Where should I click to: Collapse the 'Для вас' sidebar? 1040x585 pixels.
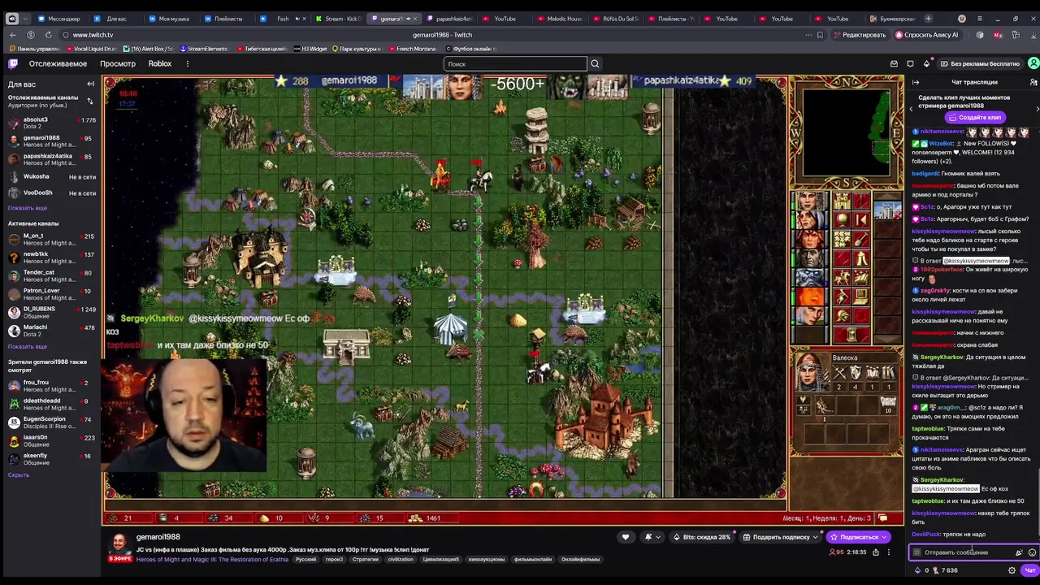pos(90,84)
